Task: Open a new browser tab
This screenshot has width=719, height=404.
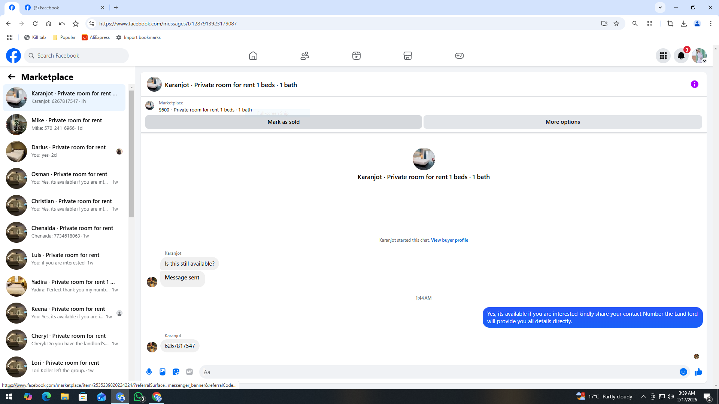Action: pos(116,7)
